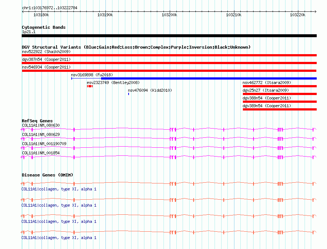Select the small red esv2323749 loss marker
The height and width of the screenshot is (249, 327).
(x=90, y=86)
